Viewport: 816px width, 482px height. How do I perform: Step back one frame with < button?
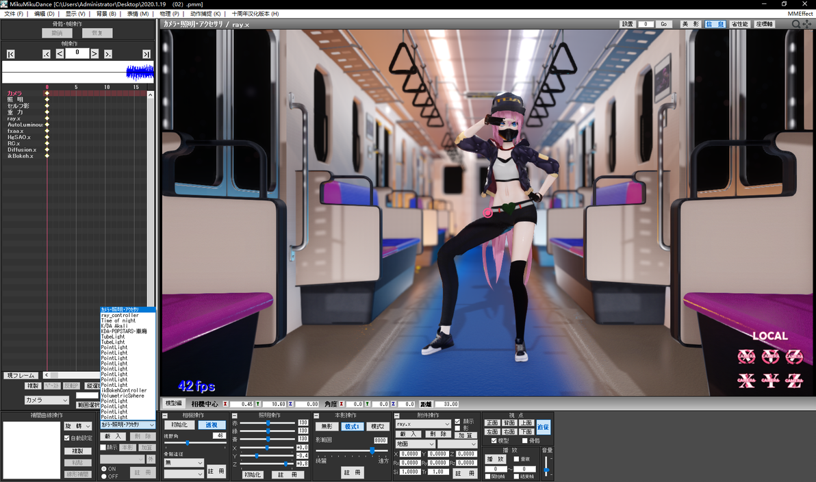point(60,53)
